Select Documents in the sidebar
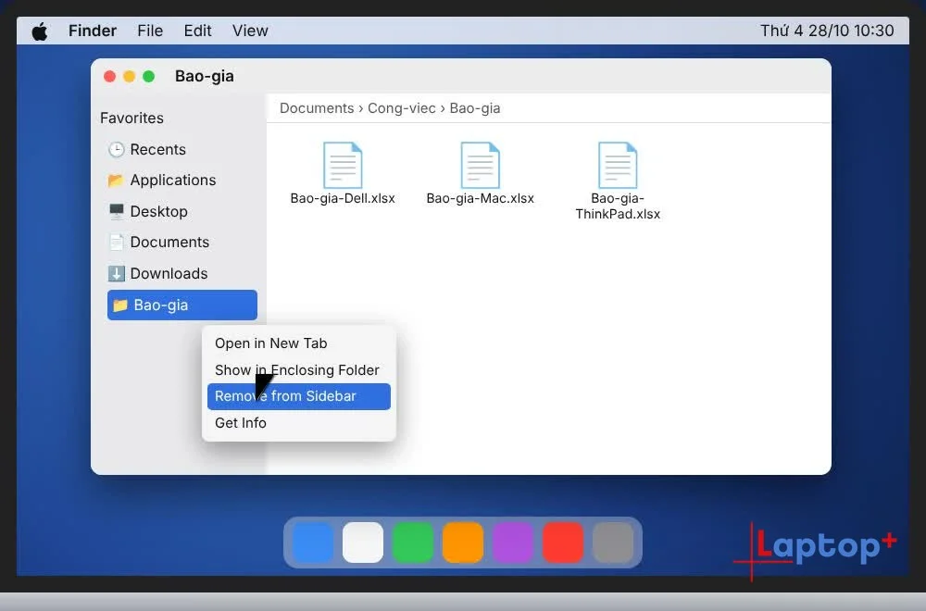 coord(181,242)
